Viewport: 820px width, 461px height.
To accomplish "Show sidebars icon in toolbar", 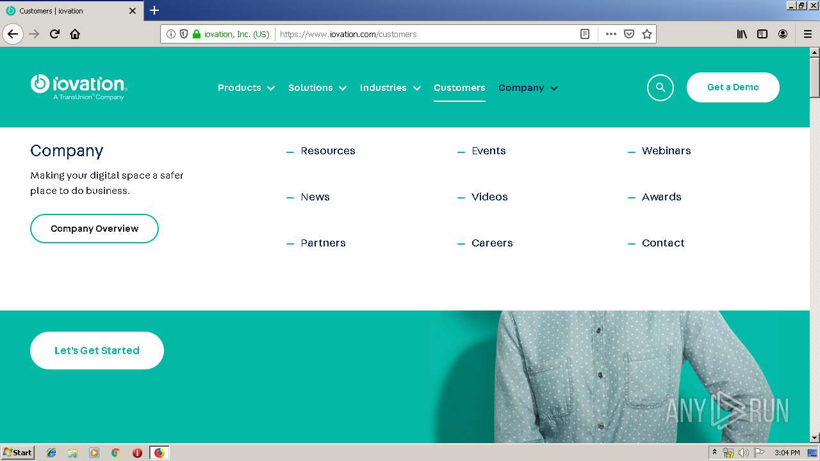I will pos(762,34).
